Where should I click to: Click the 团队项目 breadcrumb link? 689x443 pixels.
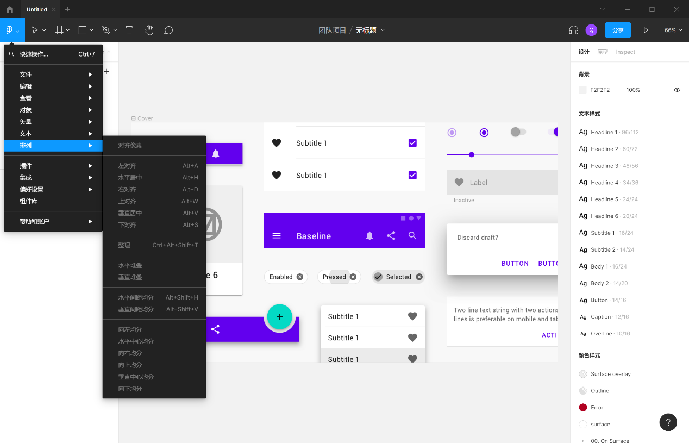coord(333,30)
